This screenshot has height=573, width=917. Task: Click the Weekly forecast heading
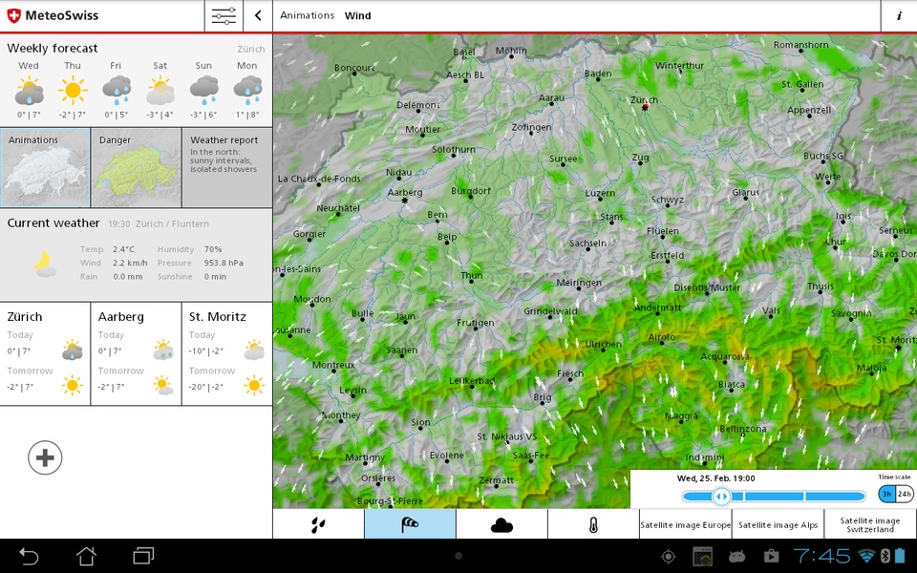[52, 49]
